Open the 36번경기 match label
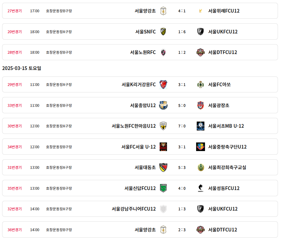Viewport: 281px width, 241px height. (x=15, y=230)
